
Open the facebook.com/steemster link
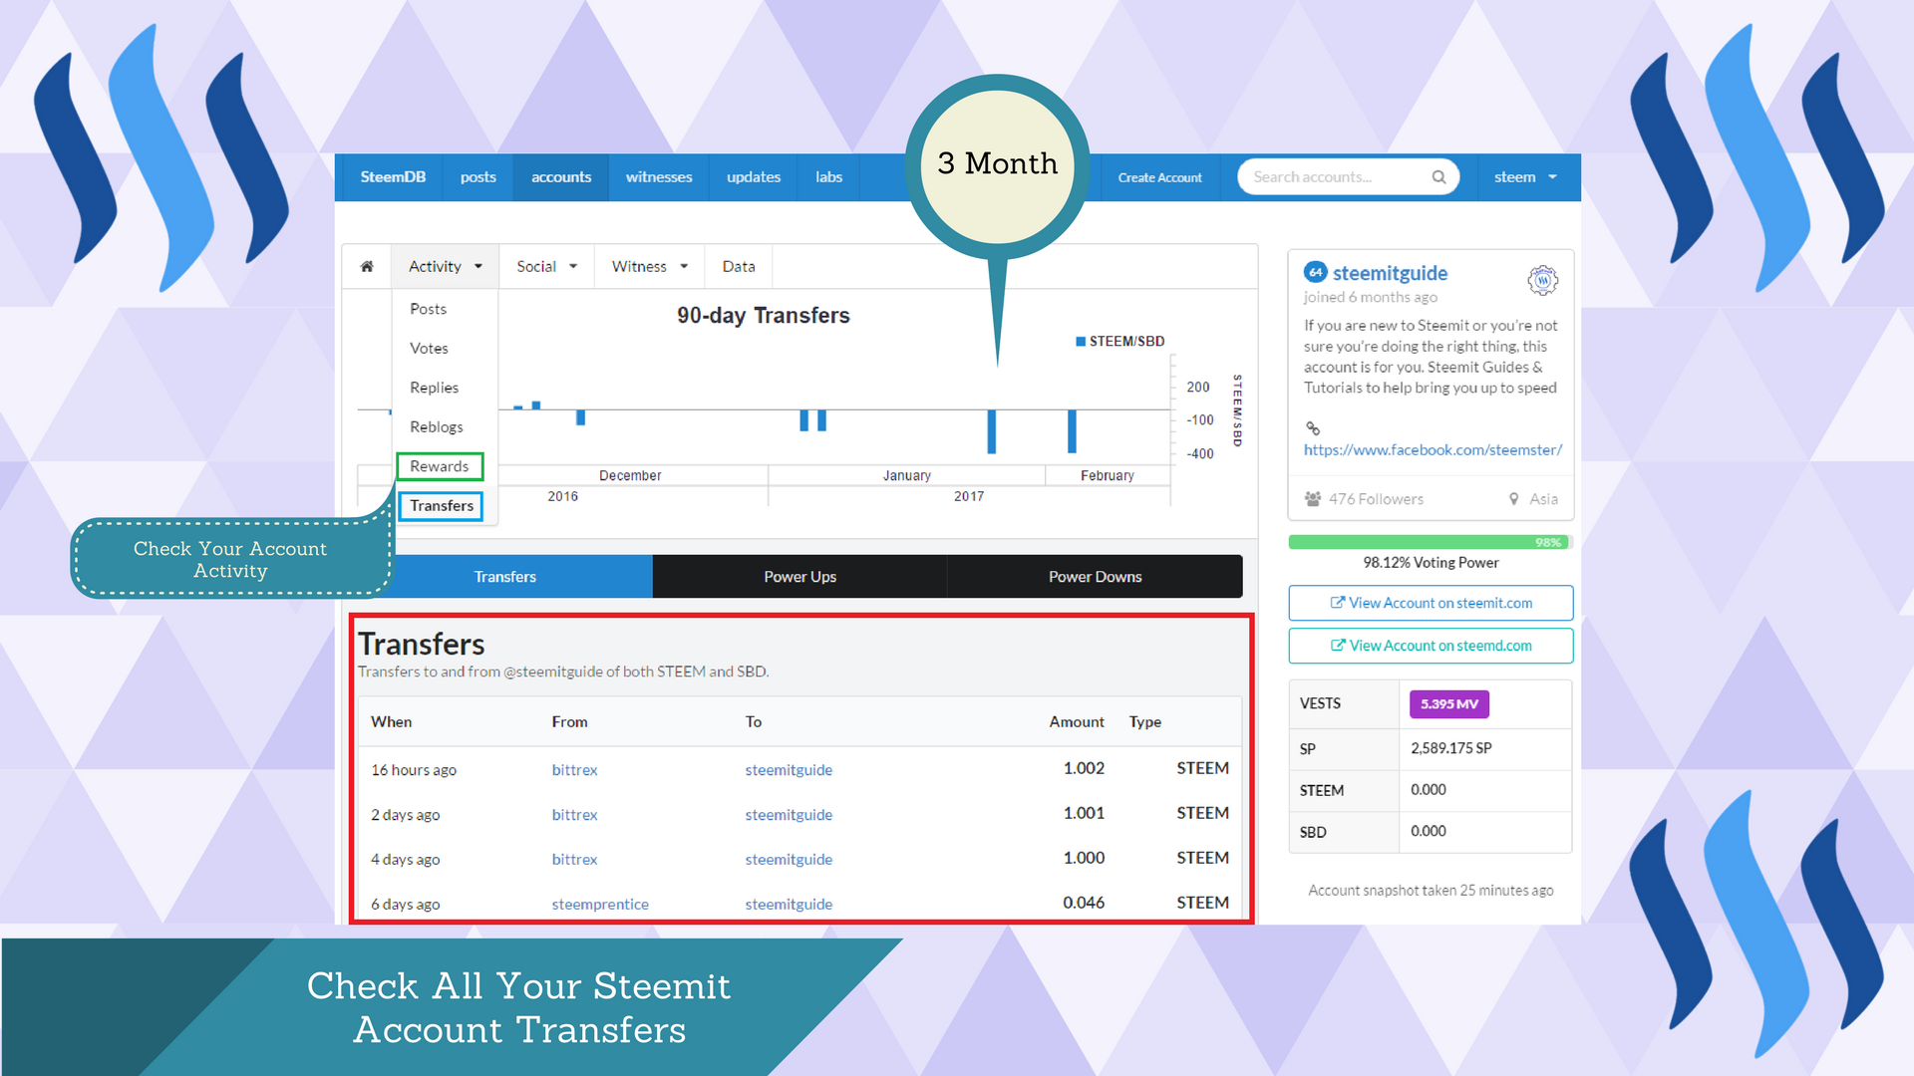click(x=1433, y=450)
